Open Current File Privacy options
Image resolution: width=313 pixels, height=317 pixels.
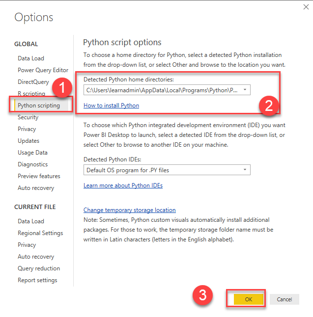(27, 245)
